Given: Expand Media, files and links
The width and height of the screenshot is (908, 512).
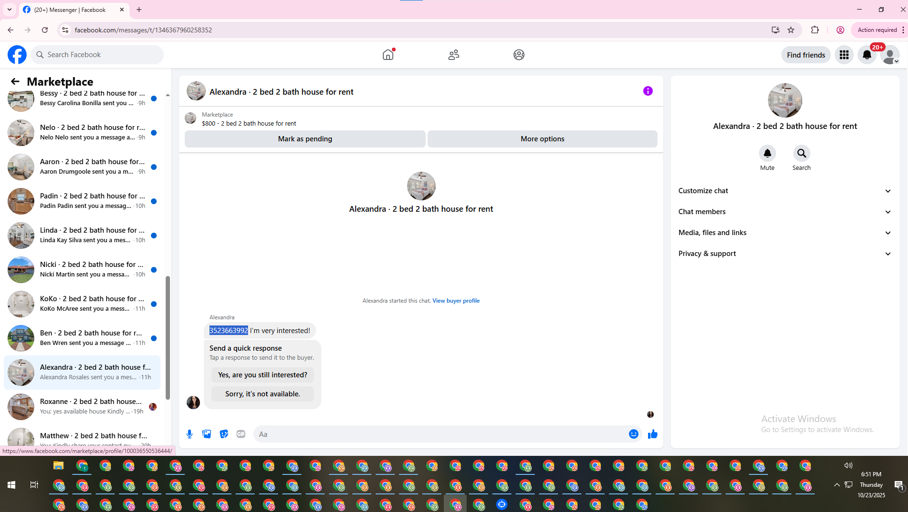Looking at the screenshot, I should 785,233.
